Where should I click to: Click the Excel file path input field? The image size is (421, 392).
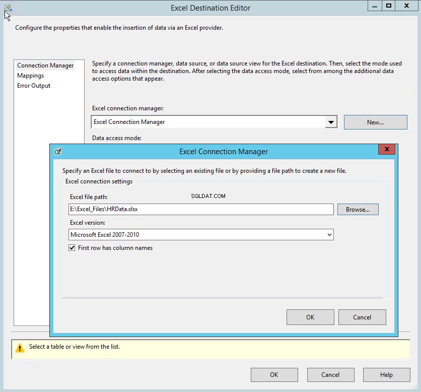(x=201, y=209)
